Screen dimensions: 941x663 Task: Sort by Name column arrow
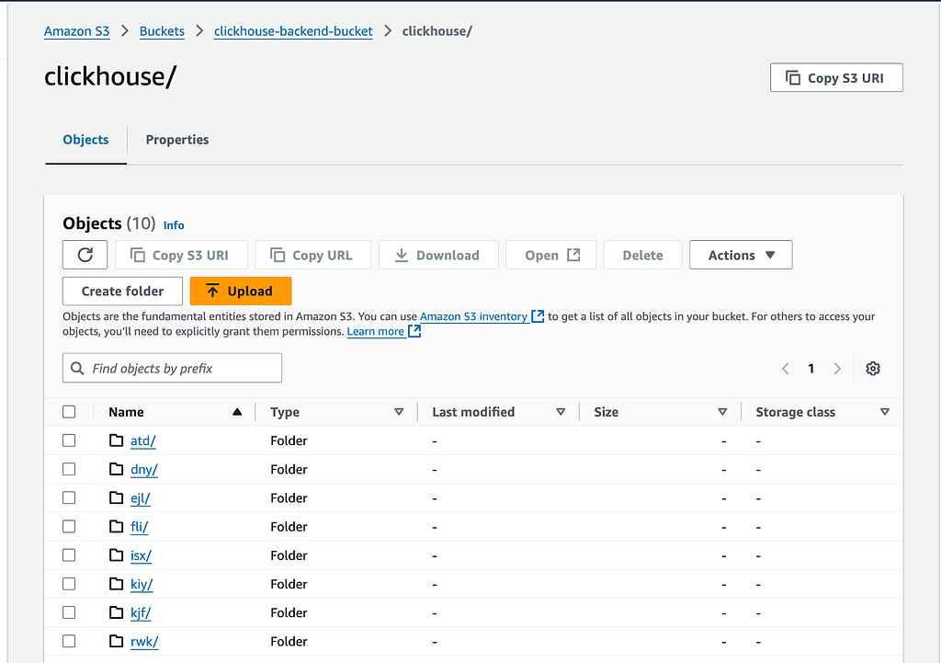pos(237,412)
